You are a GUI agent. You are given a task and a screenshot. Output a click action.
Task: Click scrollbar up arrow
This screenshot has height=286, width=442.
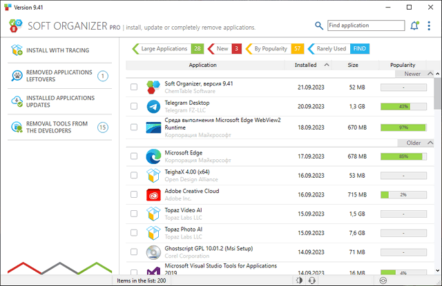(437, 74)
